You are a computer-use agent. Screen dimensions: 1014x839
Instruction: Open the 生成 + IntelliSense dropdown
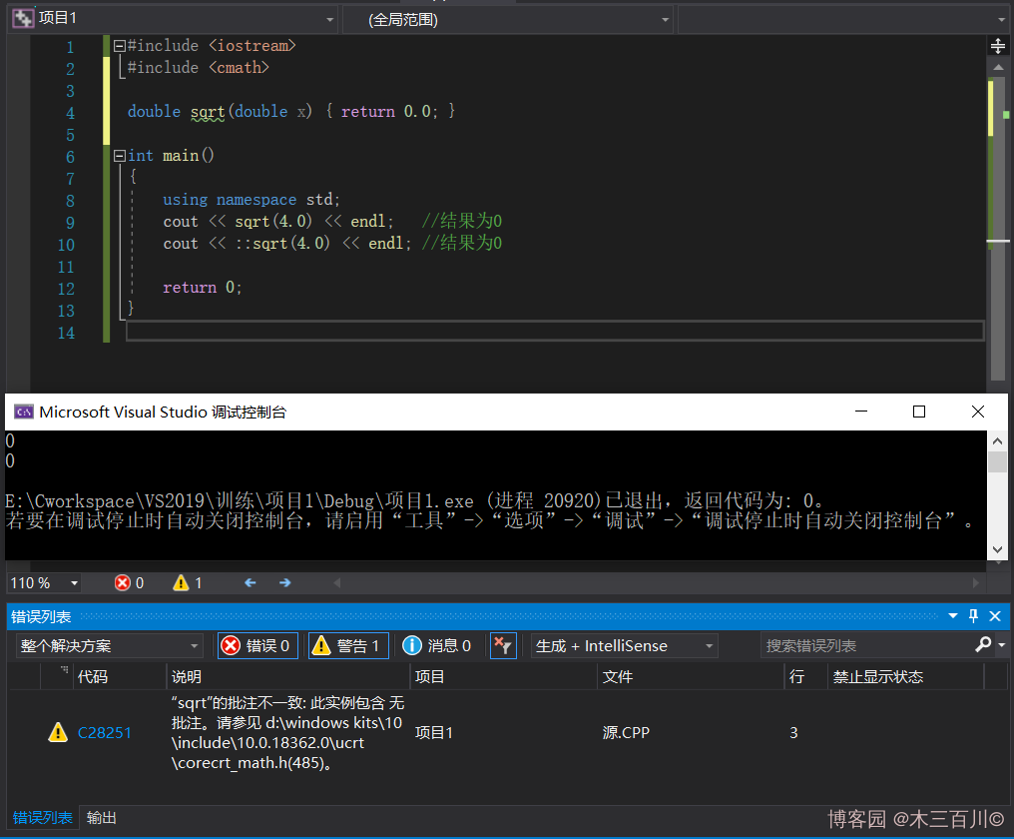click(x=624, y=646)
